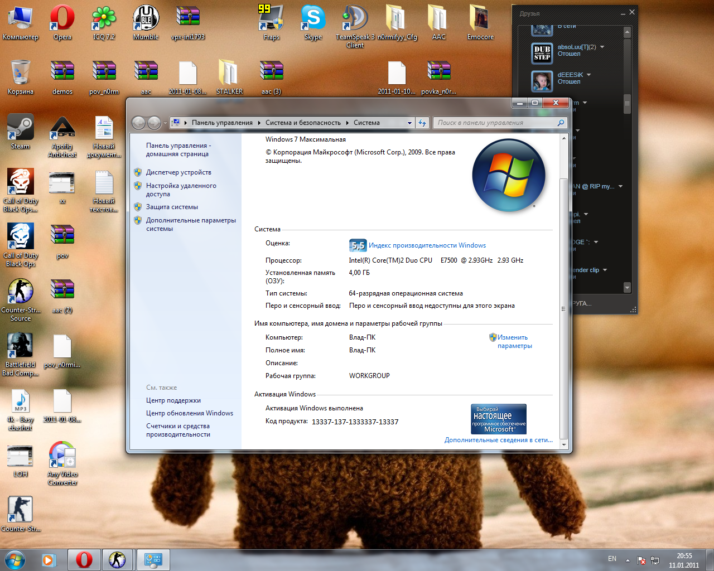Open Настройка удаленного доступа link
This screenshot has width=714, height=571.
pyautogui.click(x=181, y=190)
